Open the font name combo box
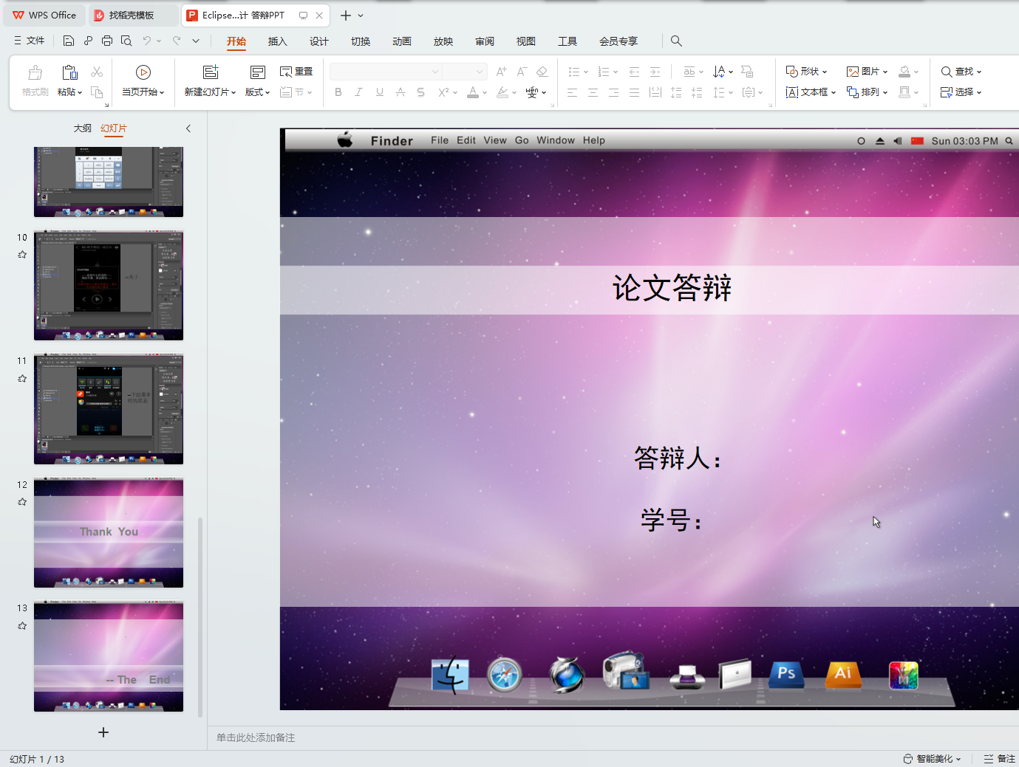This screenshot has width=1019, height=767. [x=385, y=72]
